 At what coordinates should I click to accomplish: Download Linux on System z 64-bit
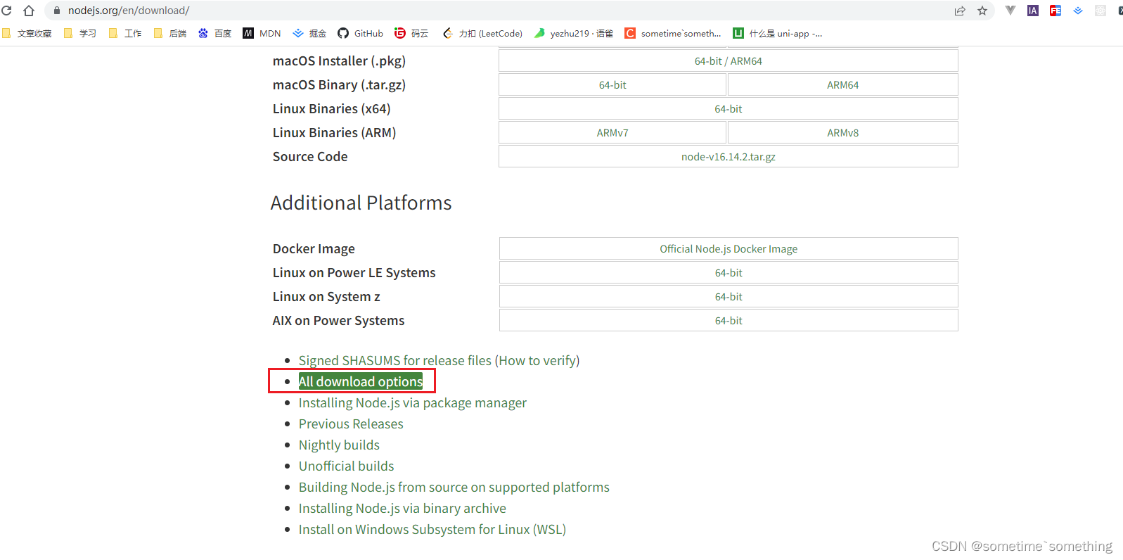[x=729, y=297]
